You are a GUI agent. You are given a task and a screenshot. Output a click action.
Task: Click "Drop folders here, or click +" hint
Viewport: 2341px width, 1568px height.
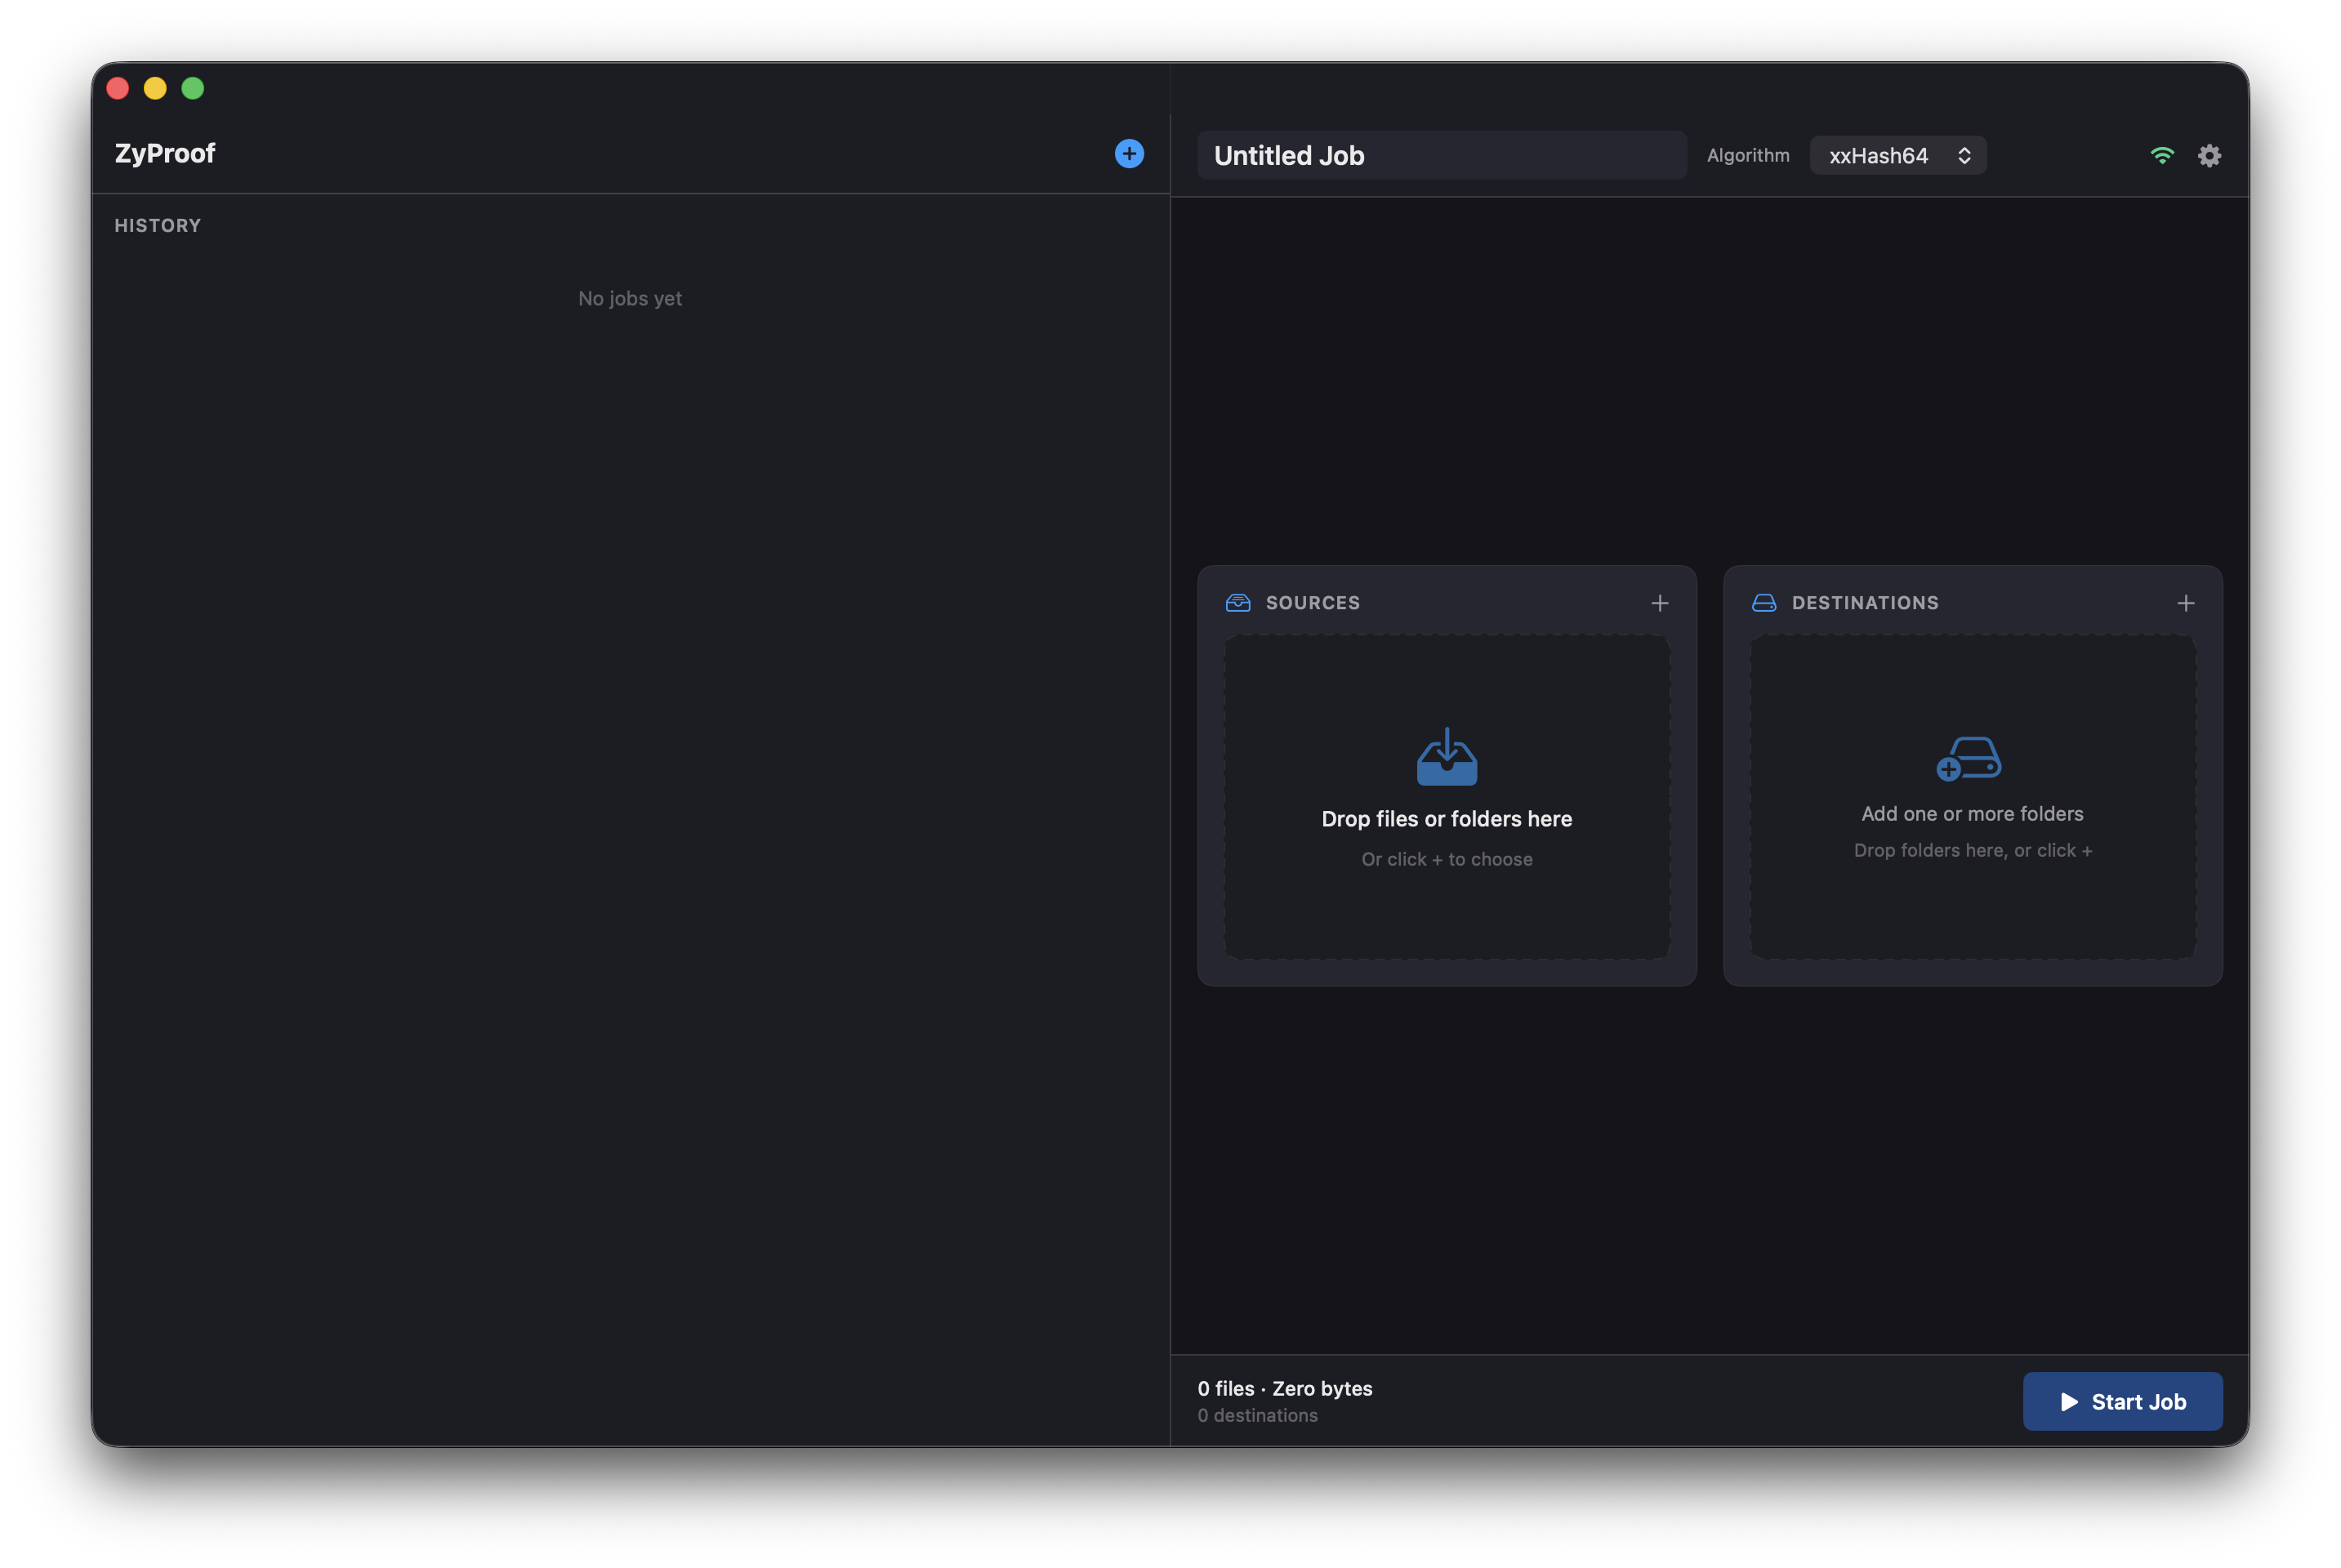(1972, 850)
